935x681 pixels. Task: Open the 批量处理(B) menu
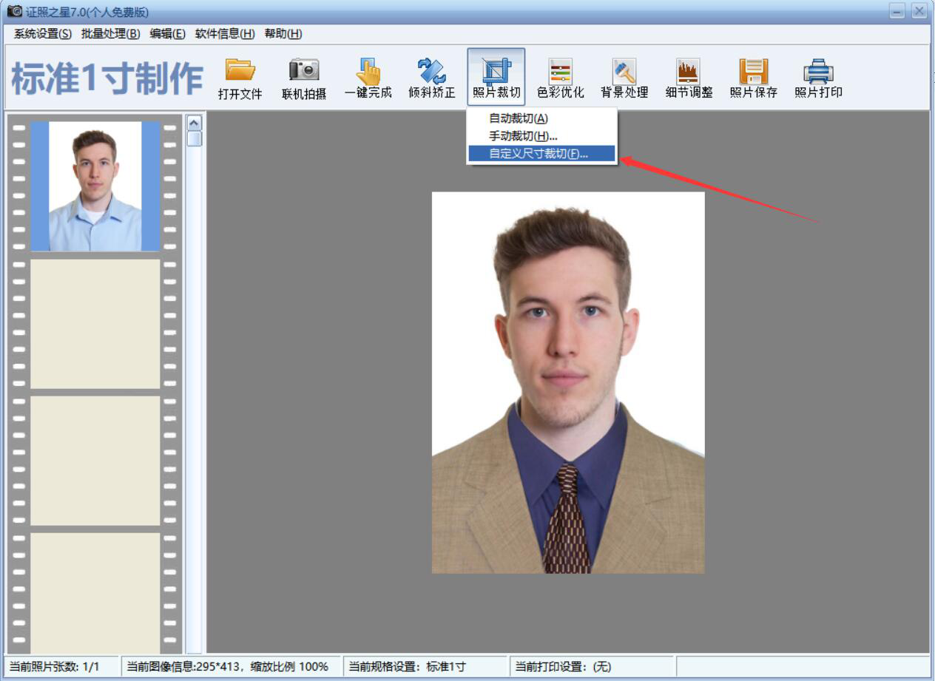[110, 34]
